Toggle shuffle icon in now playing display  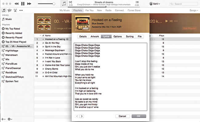coord(70,2)
